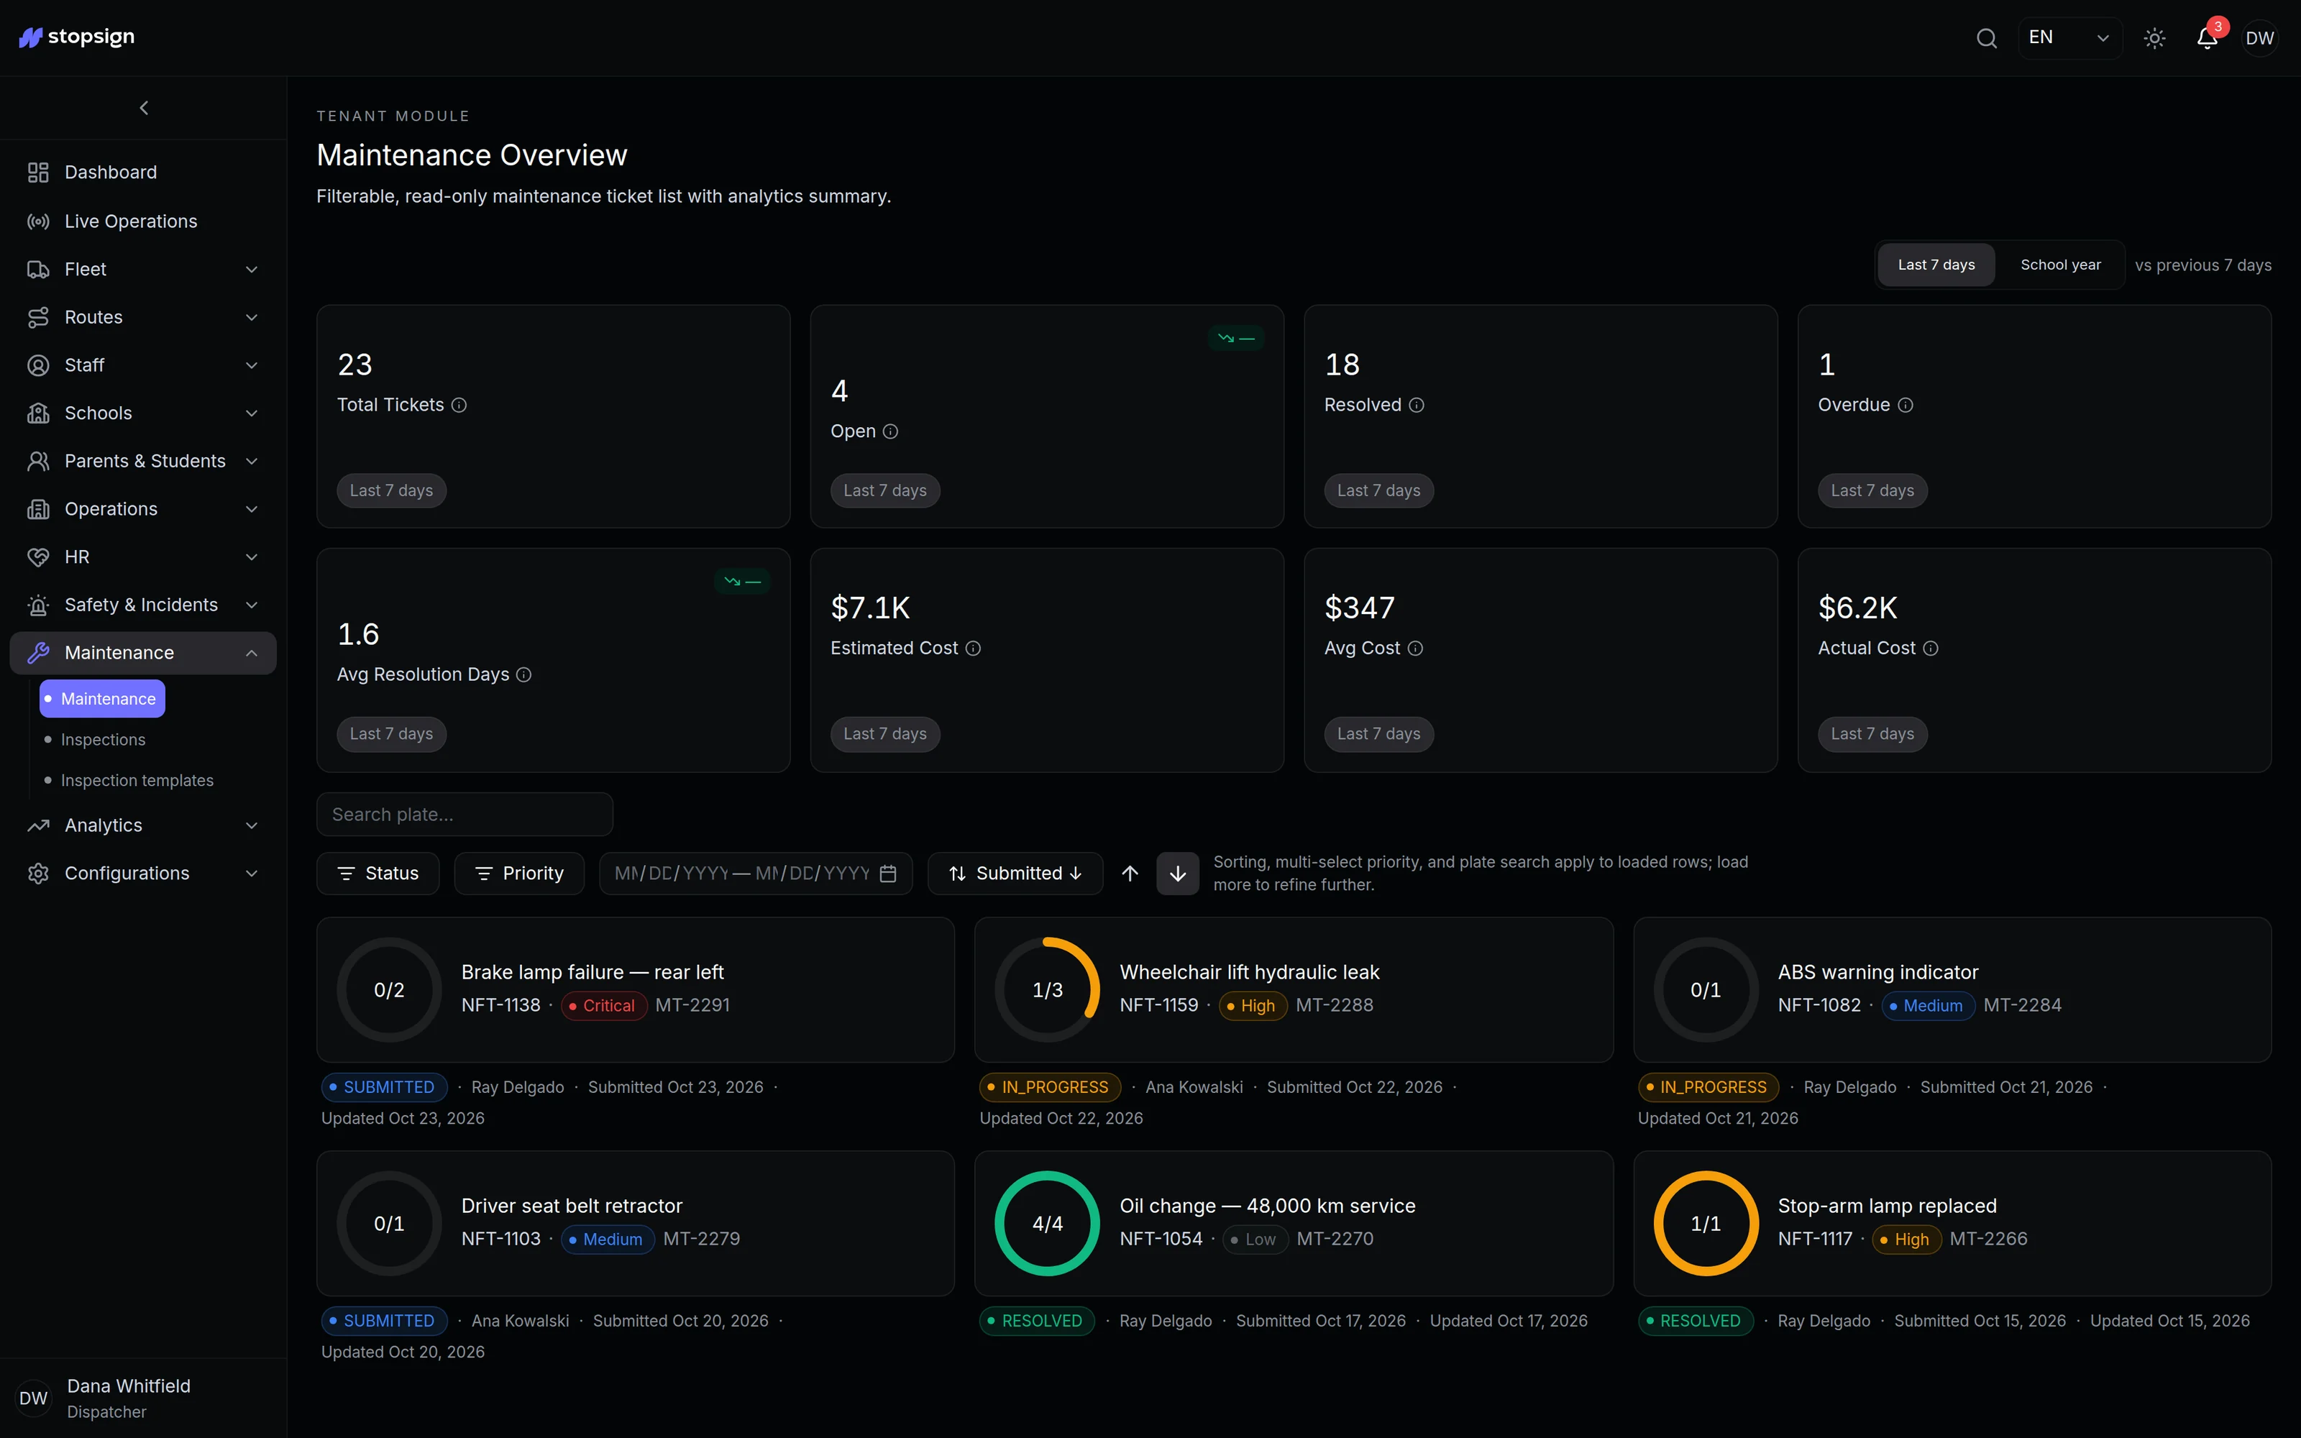The width and height of the screenshot is (2301, 1438).
Task: Click info icon beside Actual Cost
Action: click(x=1930, y=649)
